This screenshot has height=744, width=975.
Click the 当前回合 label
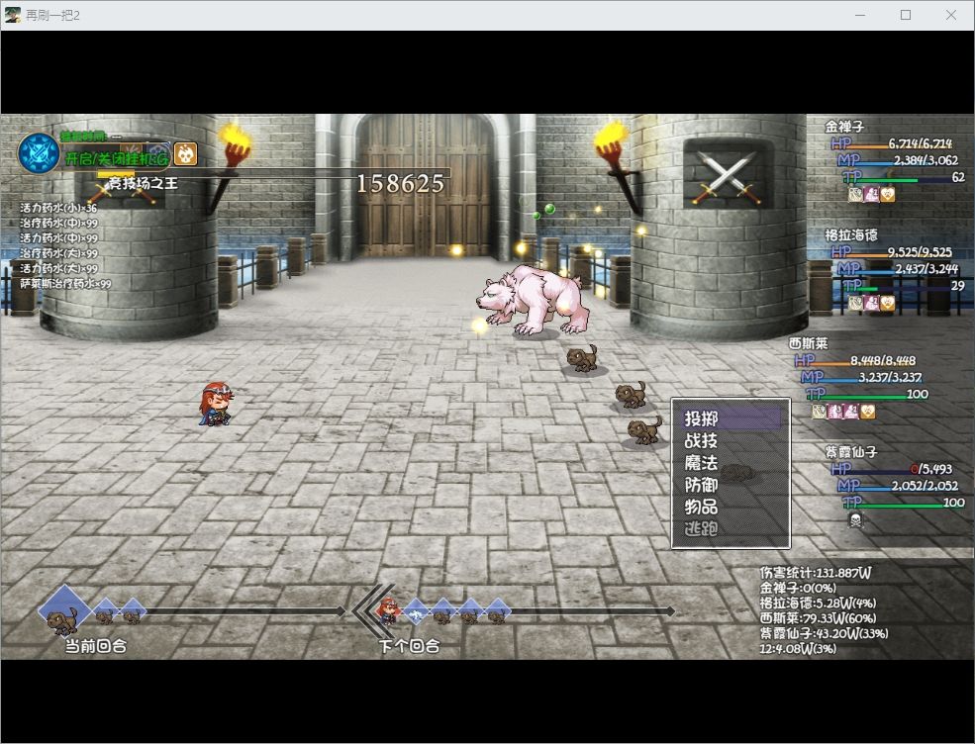(96, 646)
